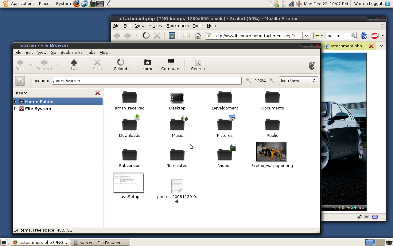Open Search in the File Browser toolbar
Viewport: 393px width, 246px height.
pyautogui.click(x=198, y=65)
